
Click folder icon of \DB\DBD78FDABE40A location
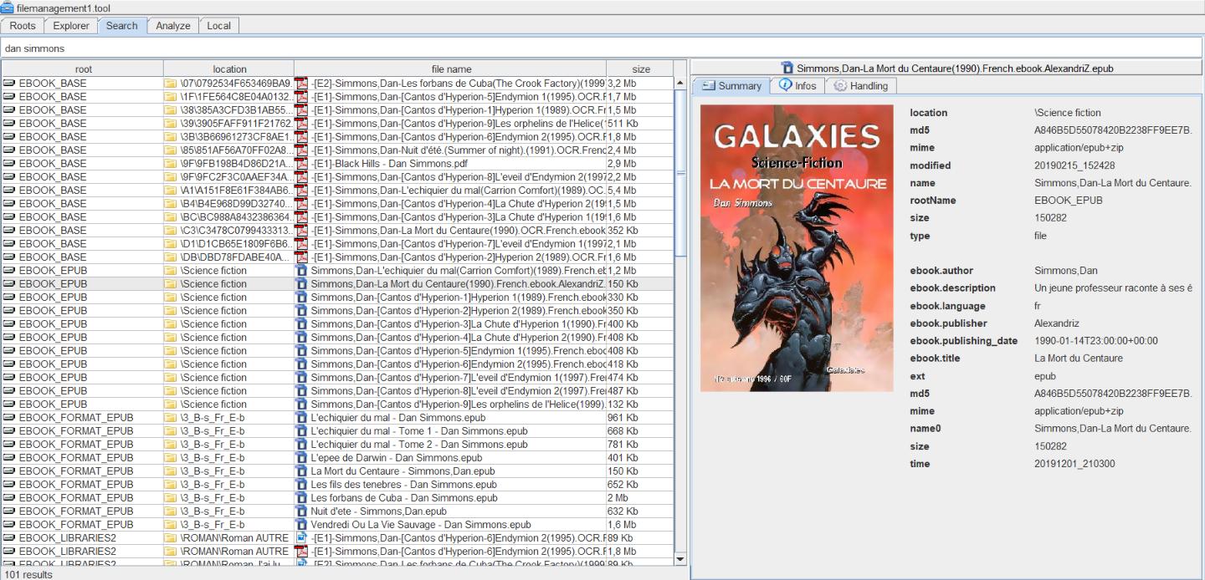[x=171, y=257]
